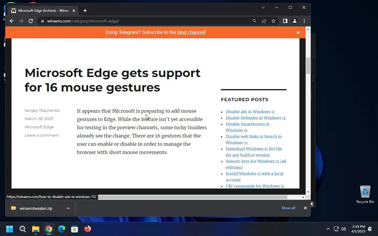The width and height of the screenshot is (378, 236).
Task: Open the Chrome three-dot menu
Action: [x=304, y=21]
